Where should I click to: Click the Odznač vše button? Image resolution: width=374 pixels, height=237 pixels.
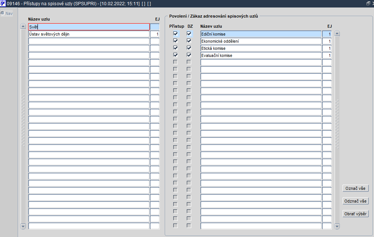(x=355, y=201)
